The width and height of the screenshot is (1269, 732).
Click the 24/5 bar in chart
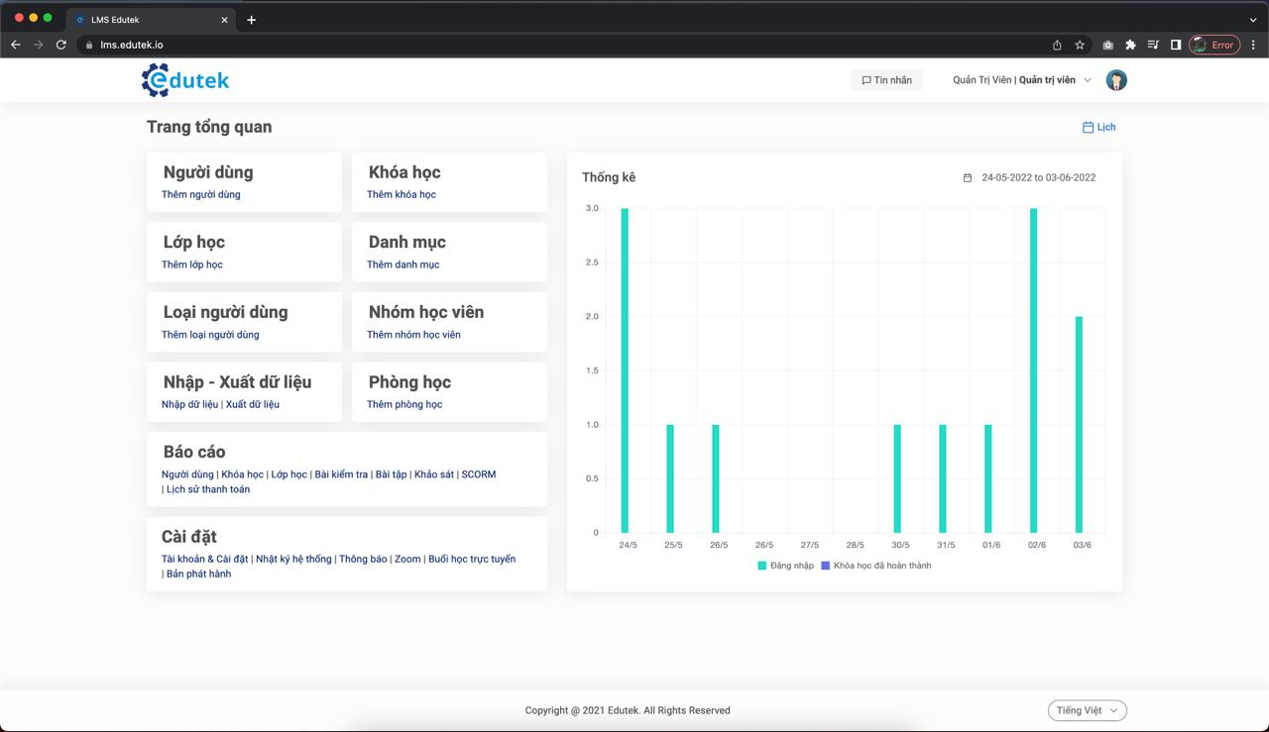[x=625, y=370]
